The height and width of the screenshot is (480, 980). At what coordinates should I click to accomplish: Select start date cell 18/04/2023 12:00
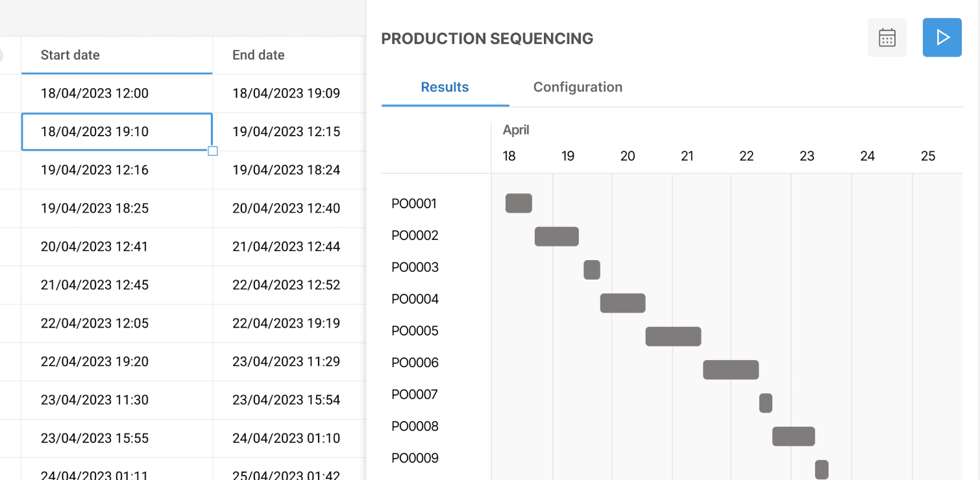(x=117, y=93)
